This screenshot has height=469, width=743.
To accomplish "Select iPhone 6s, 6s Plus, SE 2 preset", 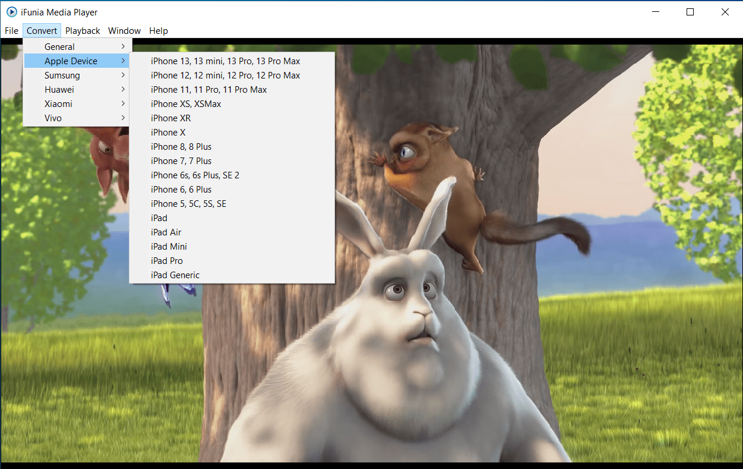I will [232, 175].
